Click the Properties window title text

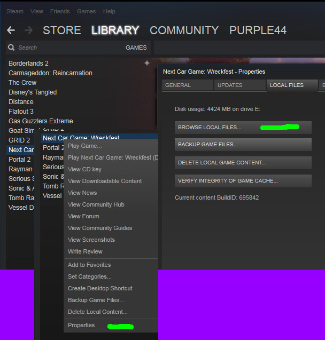pos(214,72)
